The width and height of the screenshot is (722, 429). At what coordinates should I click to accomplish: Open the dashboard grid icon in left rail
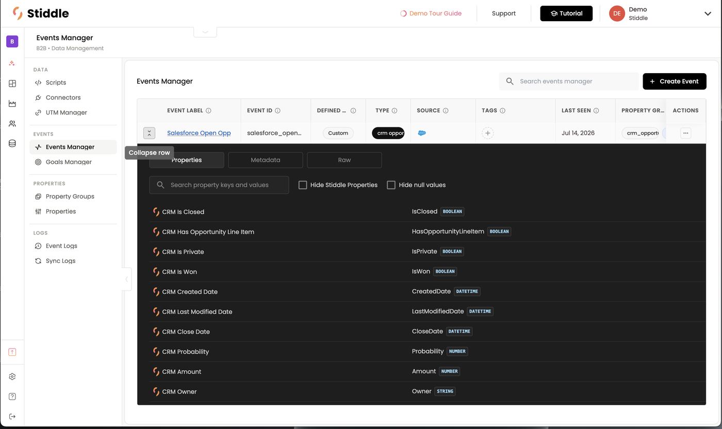(x=12, y=84)
